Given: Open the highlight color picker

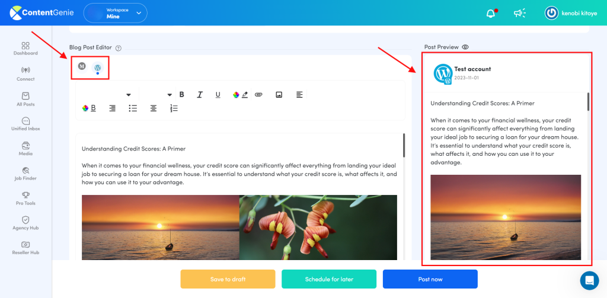Looking at the screenshot, I should [240, 94].
